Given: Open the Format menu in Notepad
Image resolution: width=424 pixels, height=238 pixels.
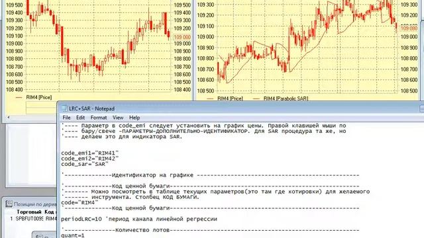Looking at the screenshot, I should [99, 118].
